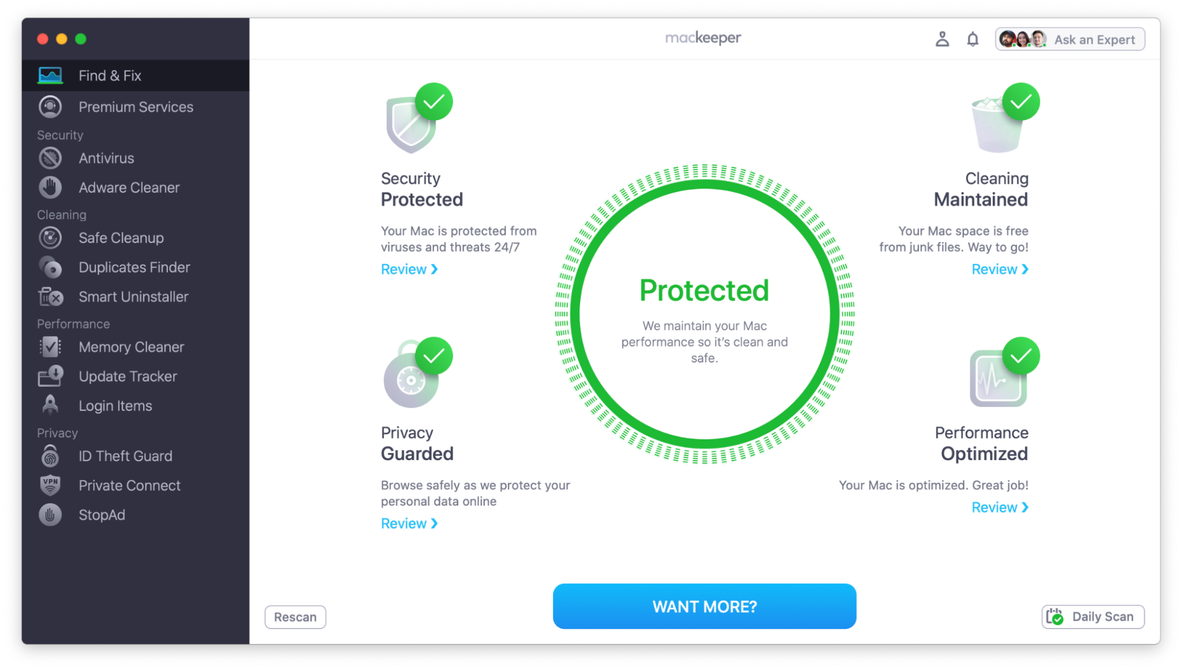
Task: Launch Duplicates Finder
Action: coord(135,267)
